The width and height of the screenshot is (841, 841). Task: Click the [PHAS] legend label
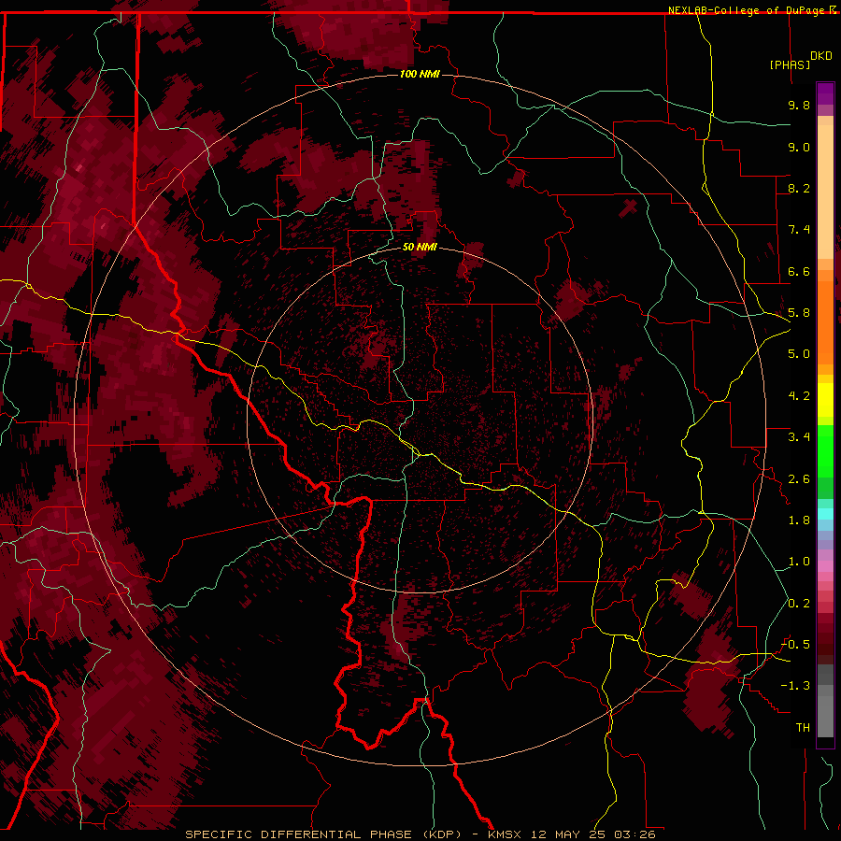pos(790,64)
